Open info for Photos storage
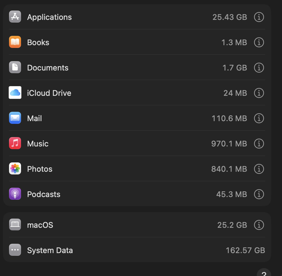Viewport: 282px width, 276px height. [259, 169]
